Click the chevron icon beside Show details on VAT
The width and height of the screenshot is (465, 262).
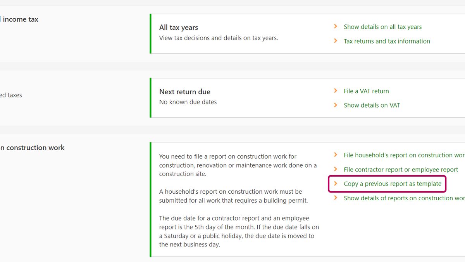tap(336, 105)
